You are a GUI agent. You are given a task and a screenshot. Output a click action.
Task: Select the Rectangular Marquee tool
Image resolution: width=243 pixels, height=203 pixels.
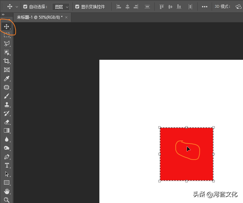point(7,35)
